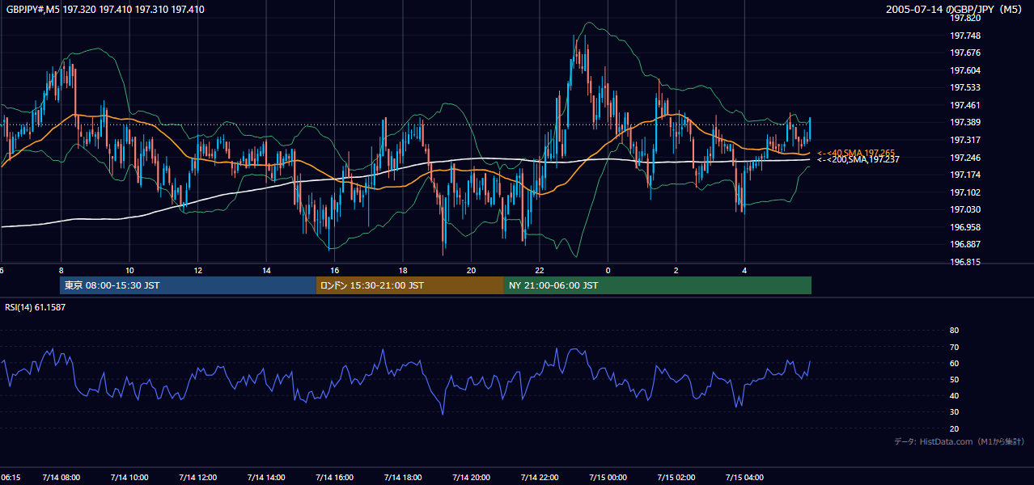Click the 80 level on the RSI axis
1034x485 pixels.
pyautogui.click(x=954, y=331)
